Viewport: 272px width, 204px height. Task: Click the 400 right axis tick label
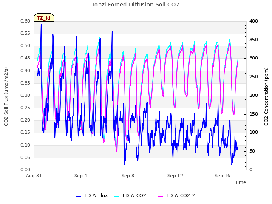click(254, 21)
